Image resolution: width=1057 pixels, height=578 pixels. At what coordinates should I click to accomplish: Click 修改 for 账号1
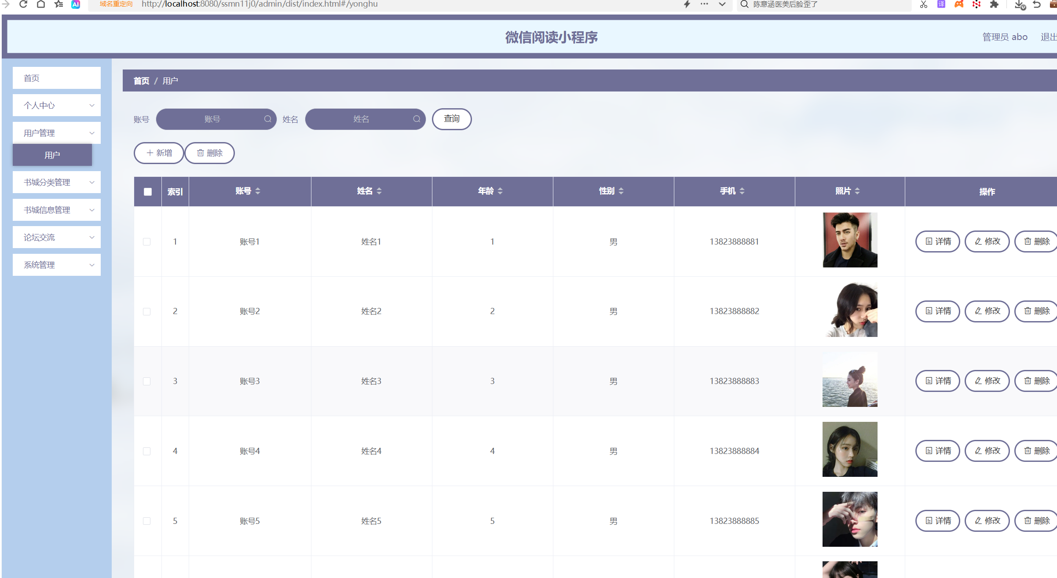pos(987,241)
